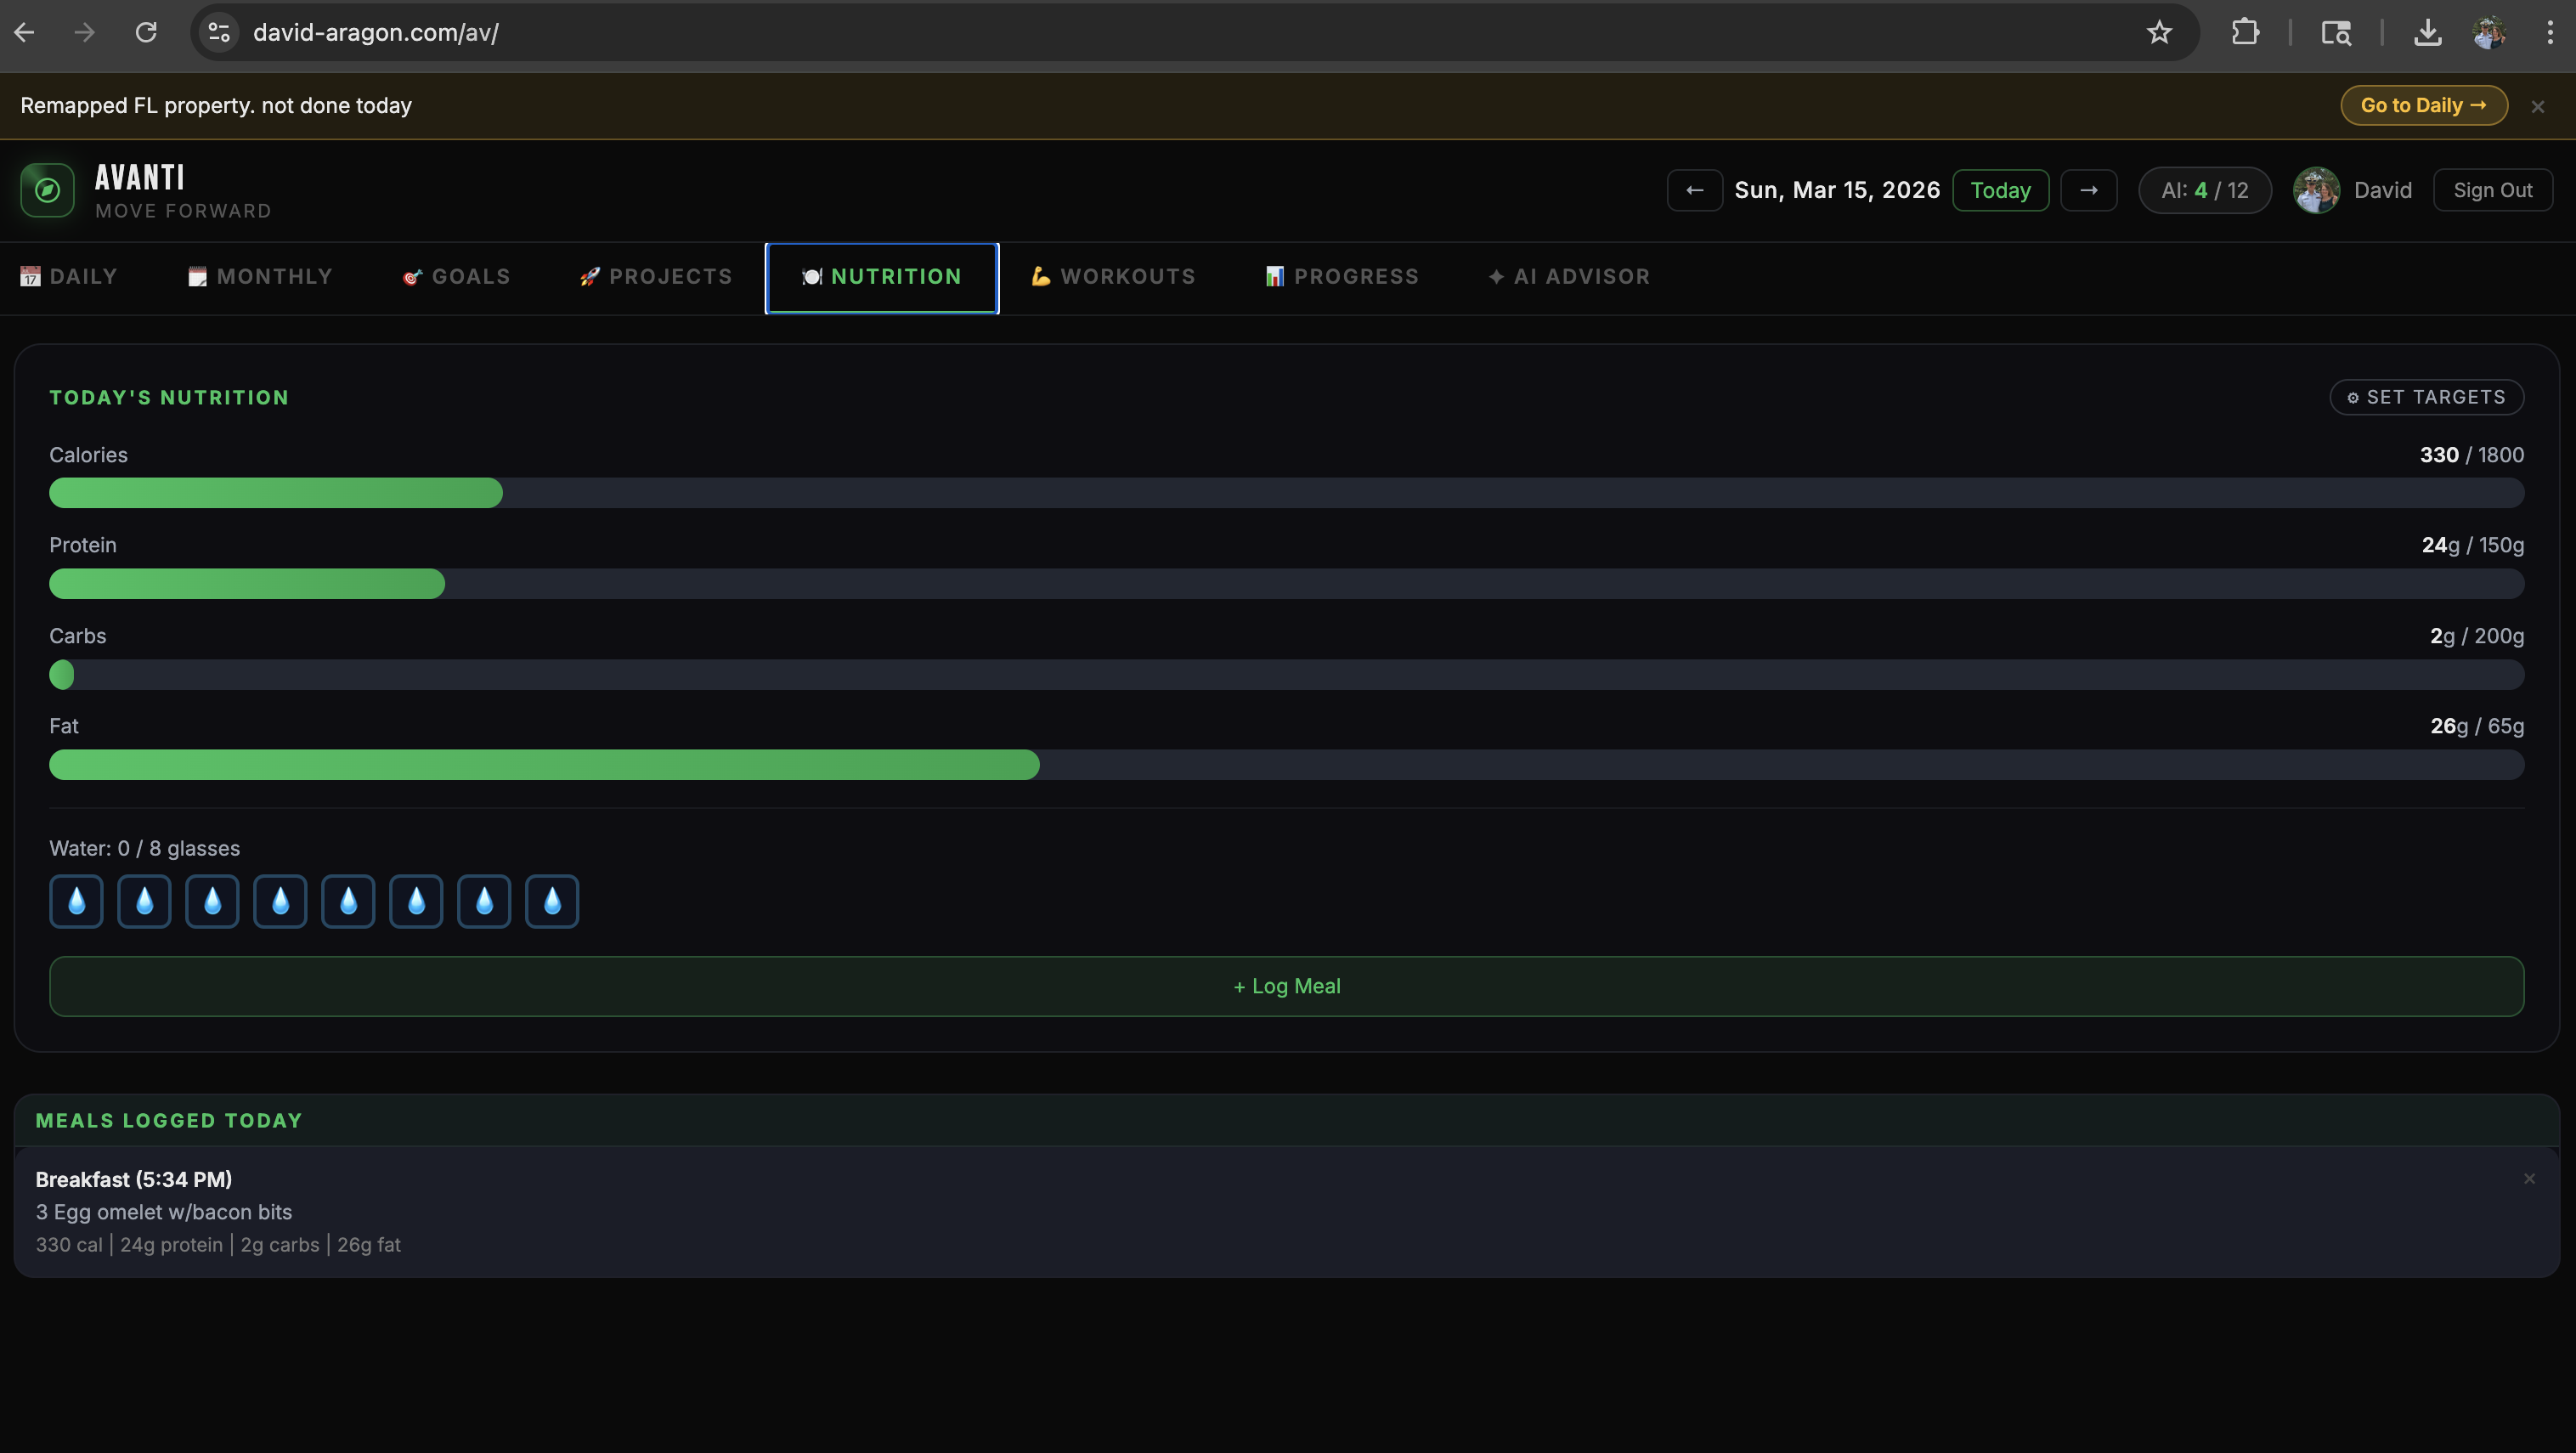Switch to the Workouts tab
The height and width of the screenshot is (1453, 2576).
[1113, 277]
